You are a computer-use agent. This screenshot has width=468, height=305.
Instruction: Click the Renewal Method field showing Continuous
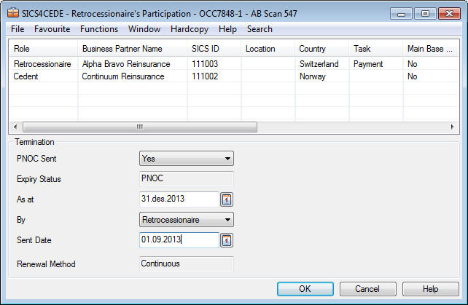tap(187, 264)
